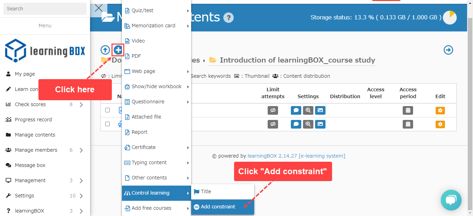The width and height of the screenshot is (473, 216).
Task: Open first row's access period calendar
Action: click(408, 111)
